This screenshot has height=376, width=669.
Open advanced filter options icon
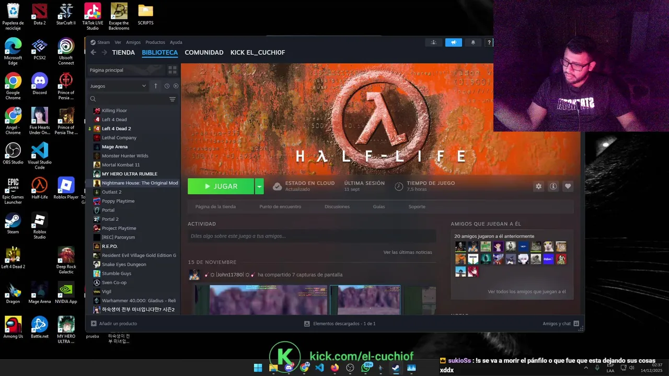[172, 99]
